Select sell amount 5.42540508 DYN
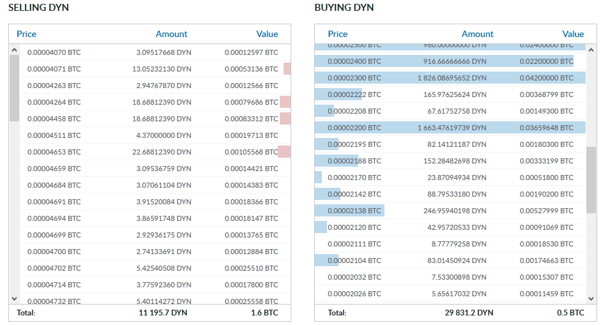 164,268
